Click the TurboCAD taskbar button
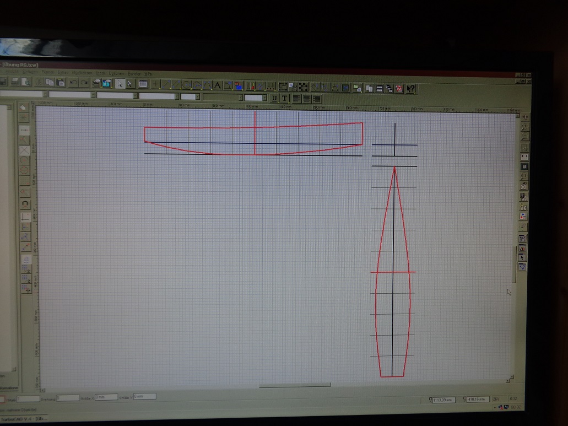The height and width of the screenshot is (426, 568). click(x=22, y=419)
